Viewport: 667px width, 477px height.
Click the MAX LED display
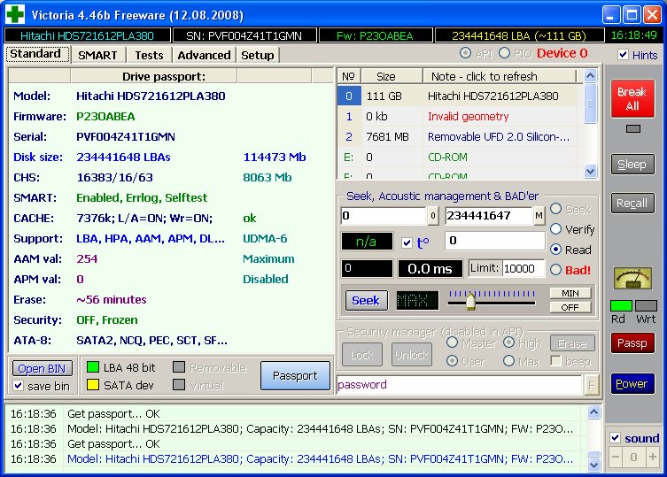[x=417, y=301]
